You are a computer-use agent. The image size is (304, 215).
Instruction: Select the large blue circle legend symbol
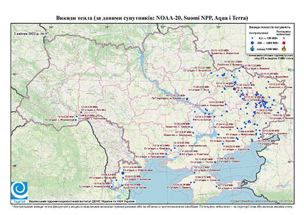(253, 43)
